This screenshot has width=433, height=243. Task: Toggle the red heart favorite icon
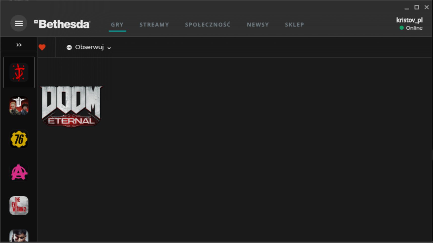pos(42,47)
